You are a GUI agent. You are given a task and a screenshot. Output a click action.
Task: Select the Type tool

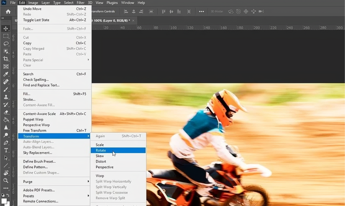[x=6, y=150]
